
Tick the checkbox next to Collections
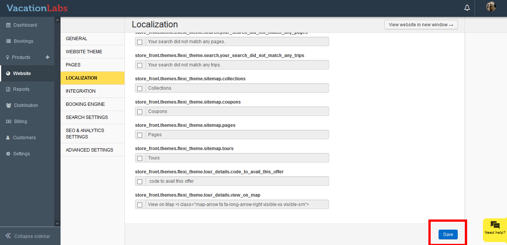point(140,89)
